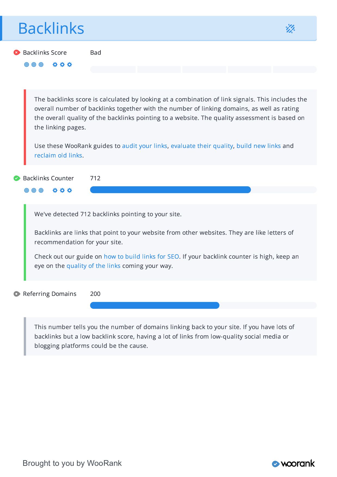
Task: Follow the 'build new links' link
Action: pyautogui.click(x=258, y=146)
